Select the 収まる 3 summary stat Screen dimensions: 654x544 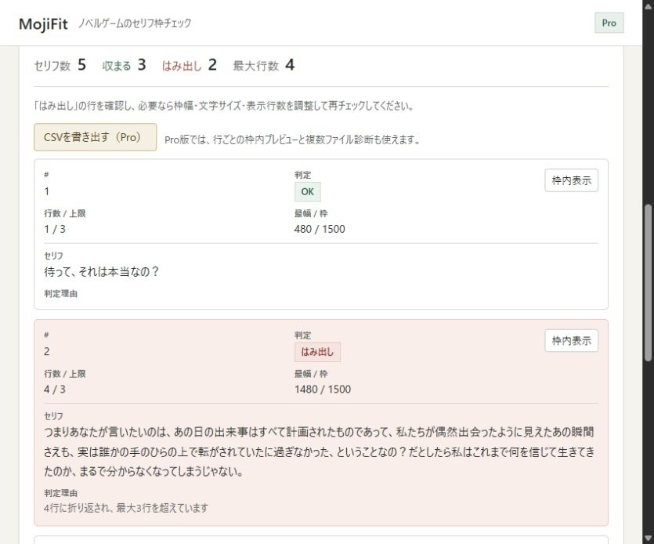[x=125, y=65]
